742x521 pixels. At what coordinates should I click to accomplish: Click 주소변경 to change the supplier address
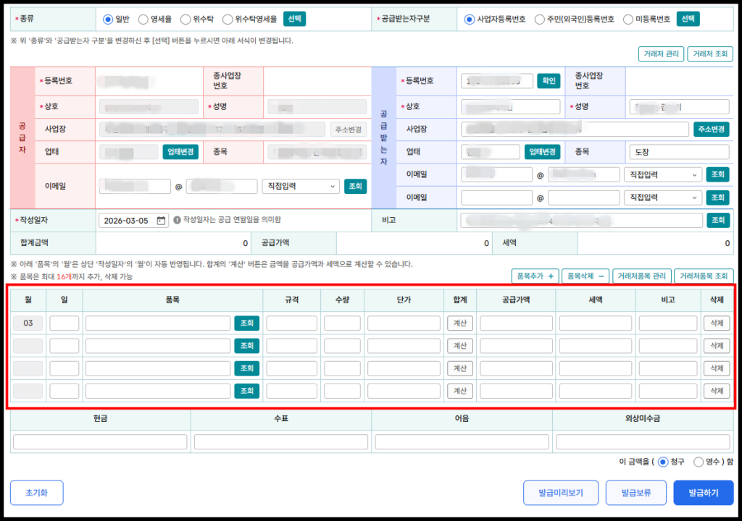(349, 129)
